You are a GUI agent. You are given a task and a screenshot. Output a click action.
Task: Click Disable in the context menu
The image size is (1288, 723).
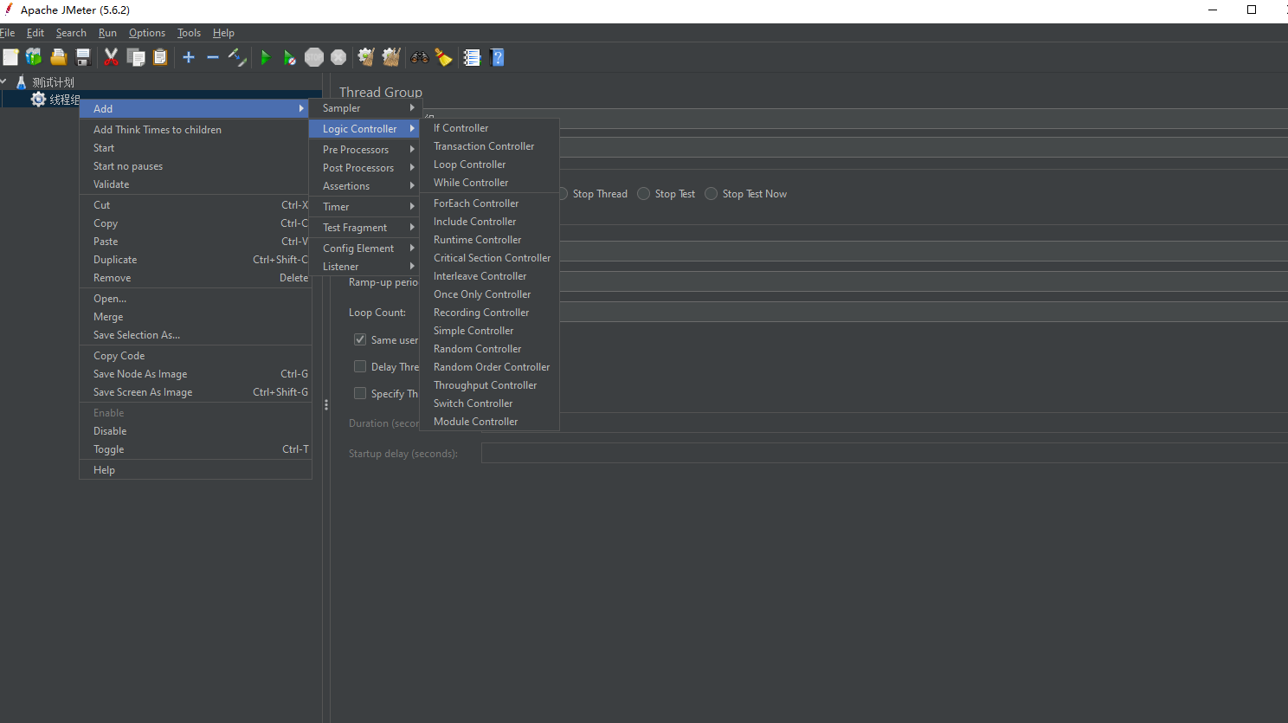point(196,431)
